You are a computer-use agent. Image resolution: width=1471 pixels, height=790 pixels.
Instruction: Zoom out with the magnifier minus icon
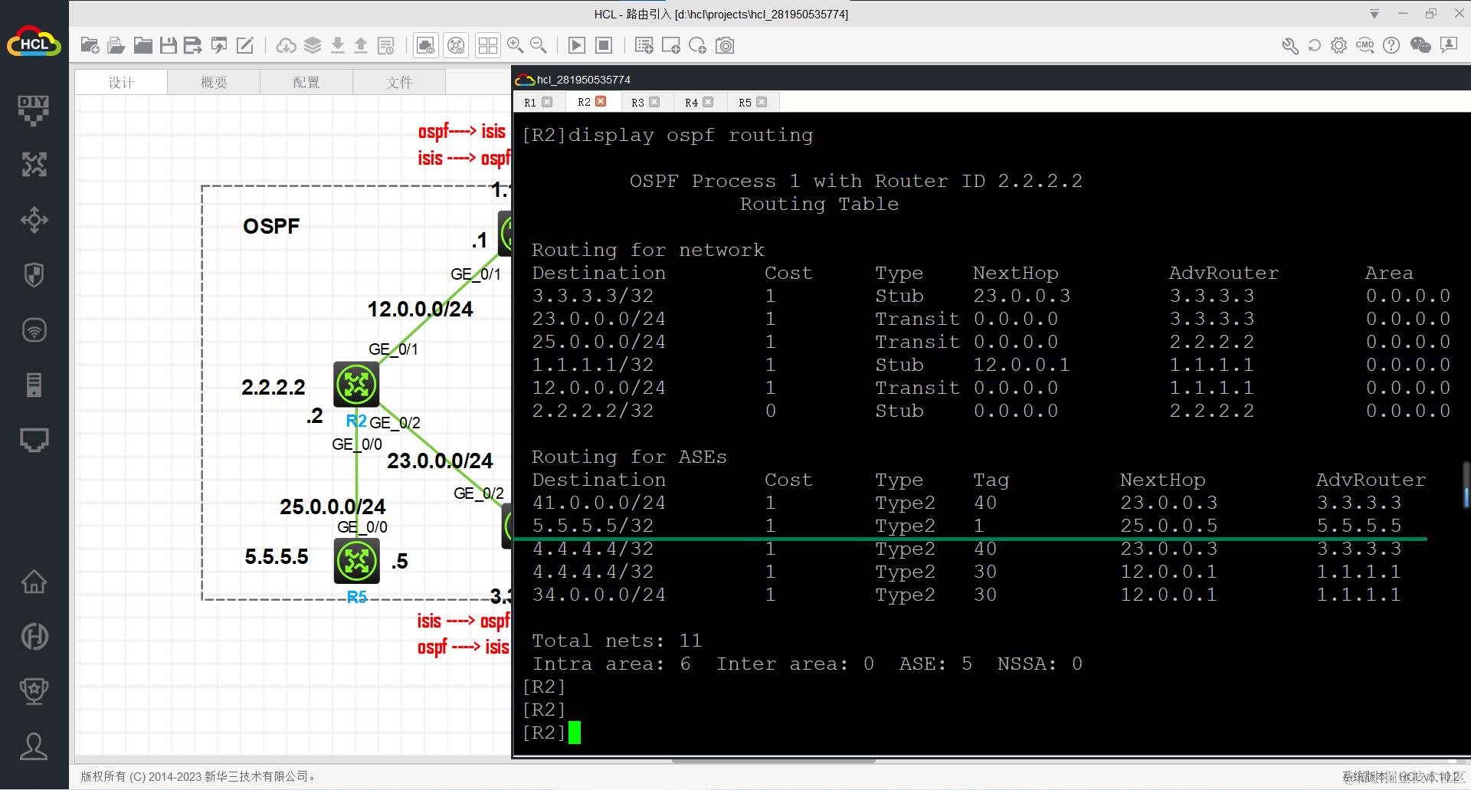539,45
